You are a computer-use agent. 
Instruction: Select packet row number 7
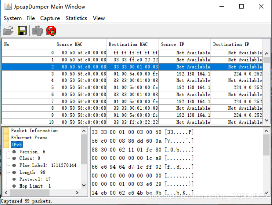tap(132, 102)
